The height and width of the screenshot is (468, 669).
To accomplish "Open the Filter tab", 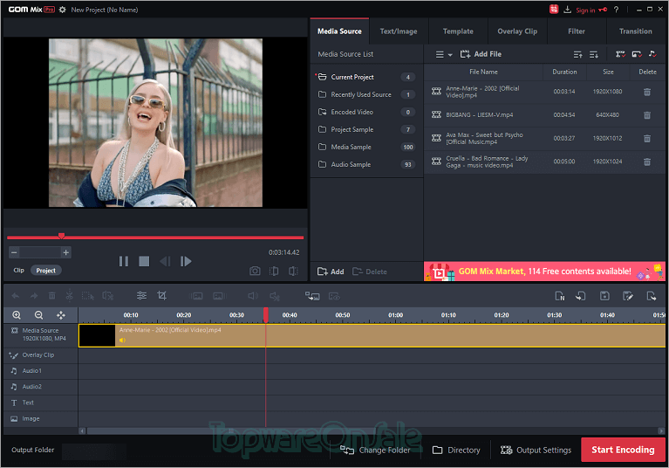I will [x=577, y=31].
